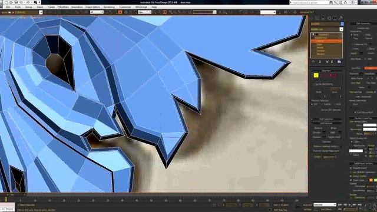Image resolution: width=377 pixels, height=212 pixels.
Task: Click the Chamfer button
Action: point(317,137)
